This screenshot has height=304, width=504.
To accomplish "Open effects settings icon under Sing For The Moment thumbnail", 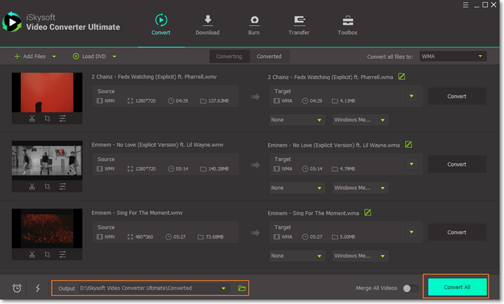I will (62, 255).
